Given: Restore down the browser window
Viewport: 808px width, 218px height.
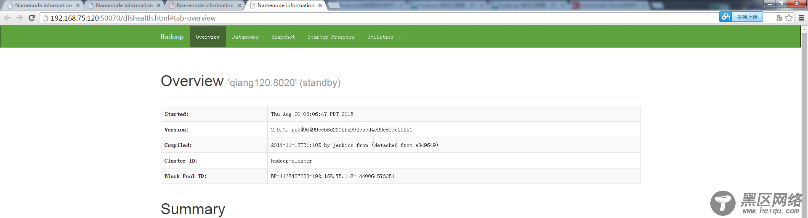Looking at the screenshot, I should pyautogui.click(x=780, y=3).
